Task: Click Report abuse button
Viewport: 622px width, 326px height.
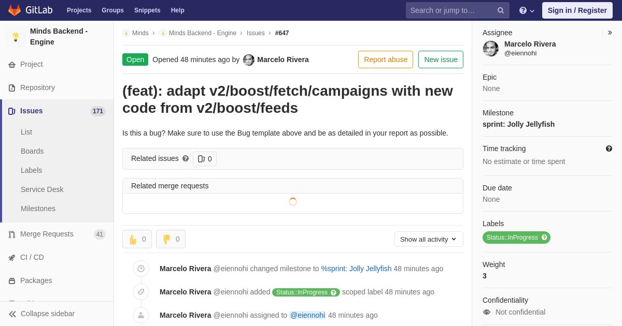Action: pyautogui.click(x=386, y=60)
